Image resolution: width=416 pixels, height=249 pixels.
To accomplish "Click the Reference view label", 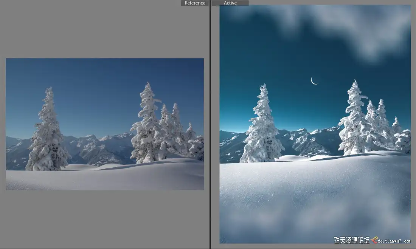I will pyautogui.click(x=195, y=3).
